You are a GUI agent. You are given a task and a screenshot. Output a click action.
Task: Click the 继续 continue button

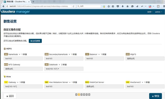[x=156, y=96]
